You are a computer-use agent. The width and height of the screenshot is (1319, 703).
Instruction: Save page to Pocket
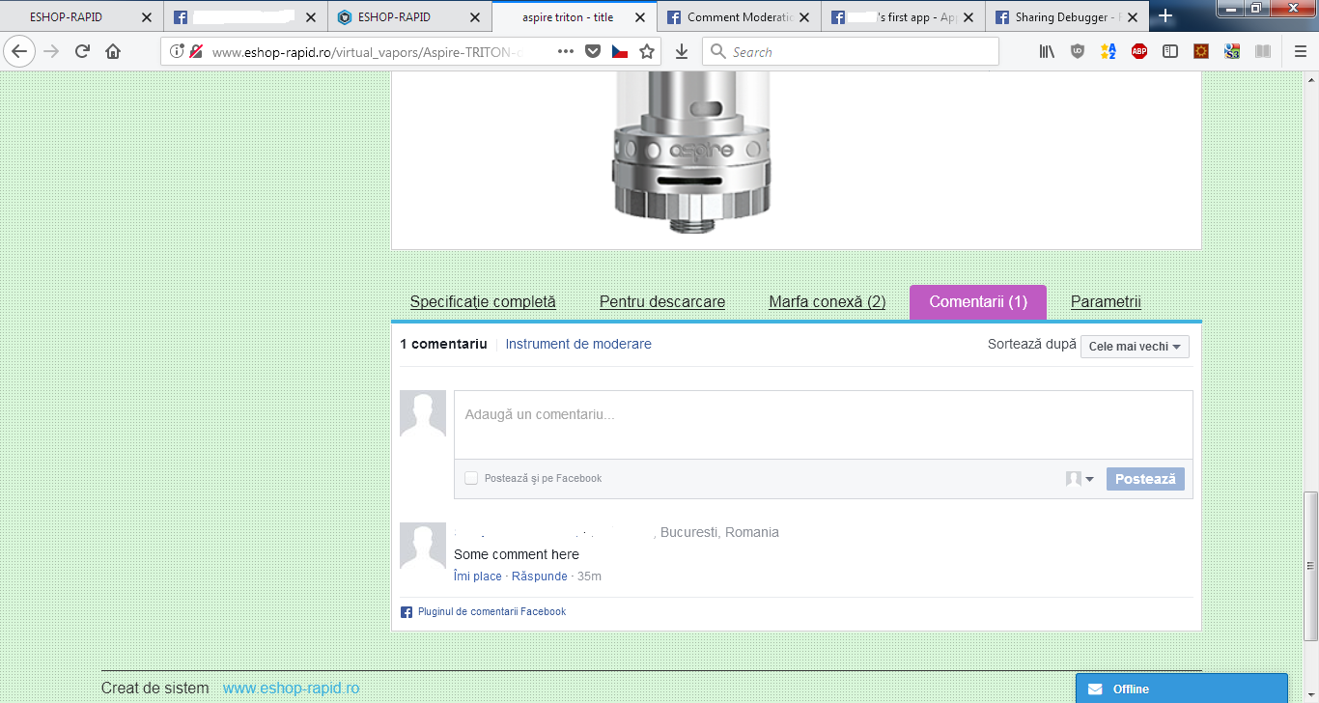click(x=593, y=51)
